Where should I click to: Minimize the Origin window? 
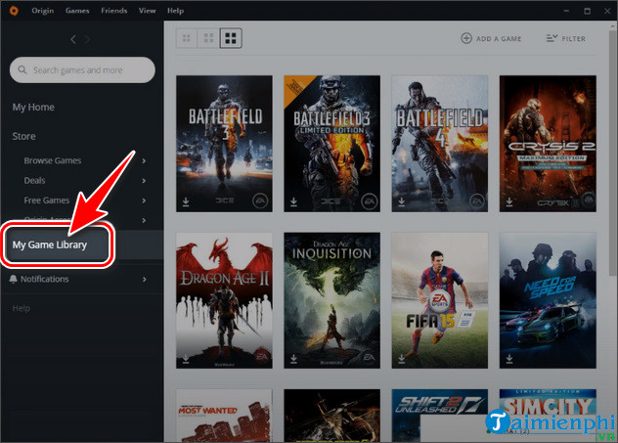pos(567,11)
